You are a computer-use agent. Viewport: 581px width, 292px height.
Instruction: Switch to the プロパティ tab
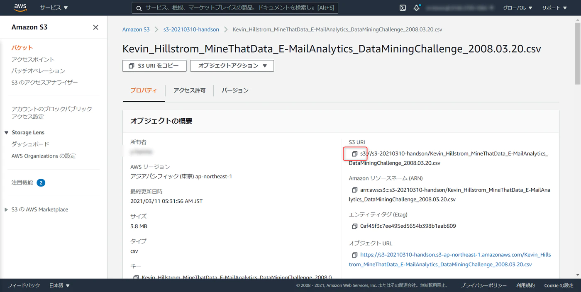(x=144, y=90)
